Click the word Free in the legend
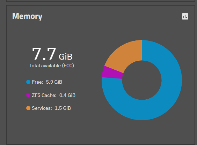The image size is (197, 145). 37,82
